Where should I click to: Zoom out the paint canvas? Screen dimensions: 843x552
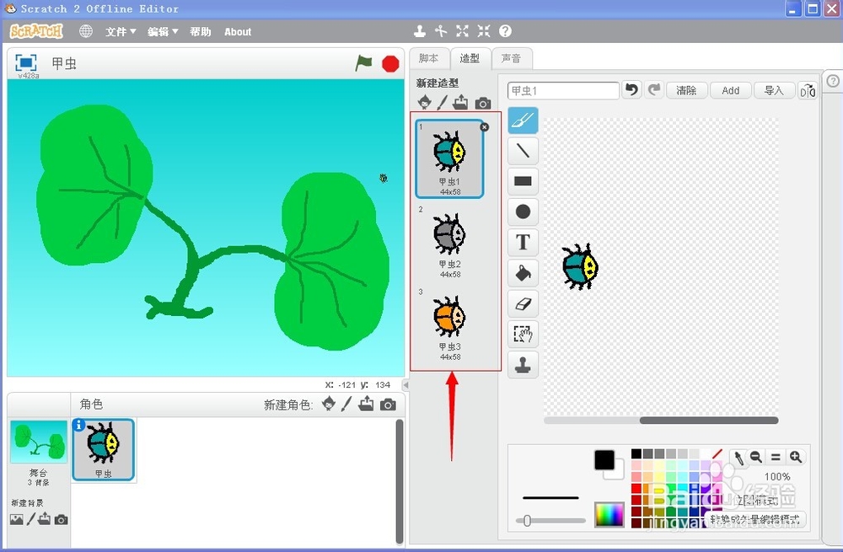(x=756, y=458)
